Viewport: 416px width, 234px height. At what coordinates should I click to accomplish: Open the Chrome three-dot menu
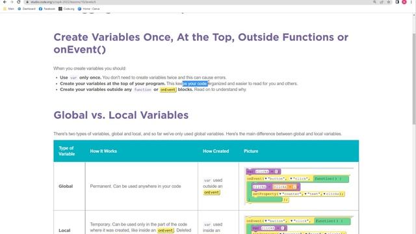coord(411,2)
